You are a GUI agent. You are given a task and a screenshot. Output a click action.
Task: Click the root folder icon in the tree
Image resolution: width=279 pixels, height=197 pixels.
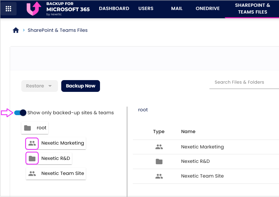pyautogui.click(x=28, y=128)
